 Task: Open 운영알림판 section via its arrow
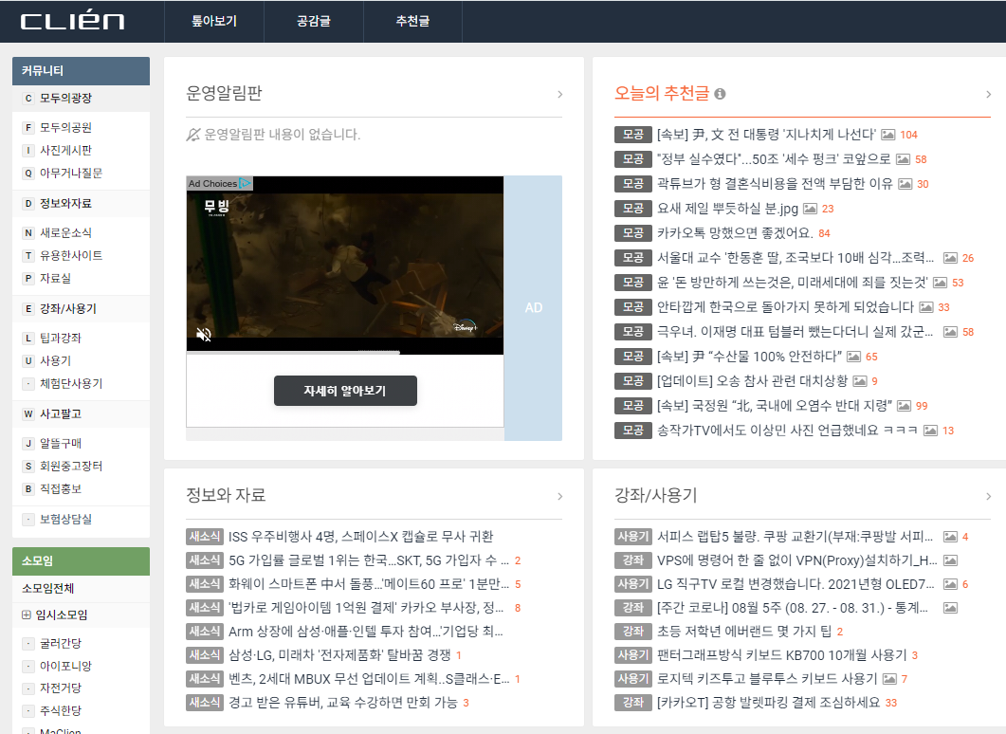pos(560,94)
